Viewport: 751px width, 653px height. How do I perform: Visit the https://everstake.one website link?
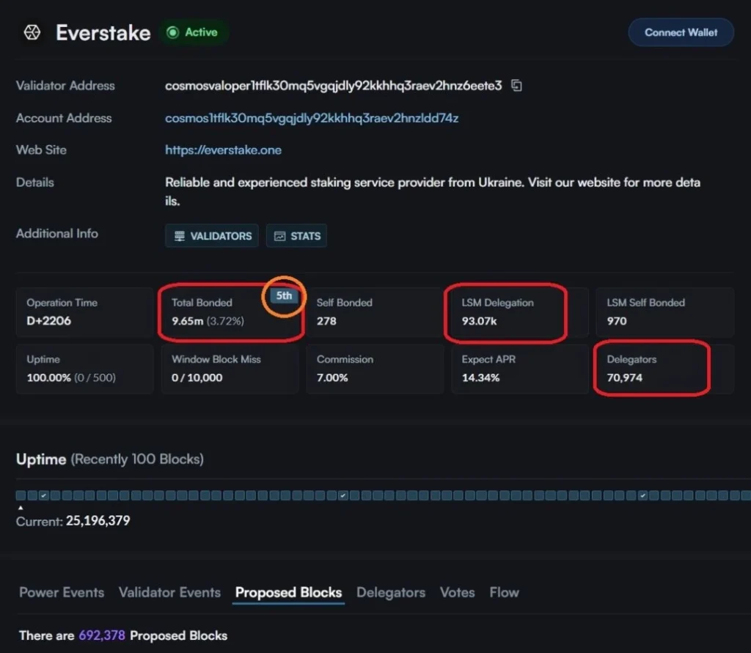coord(223,150)
